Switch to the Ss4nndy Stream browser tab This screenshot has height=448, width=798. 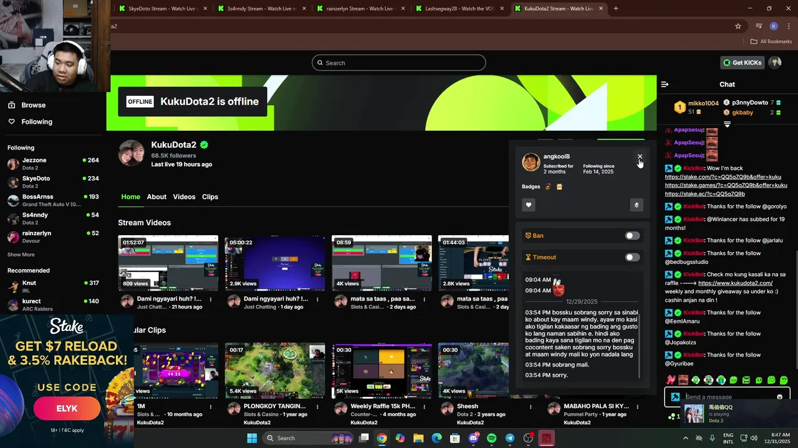pyautogui.click(x=261, y=9)
